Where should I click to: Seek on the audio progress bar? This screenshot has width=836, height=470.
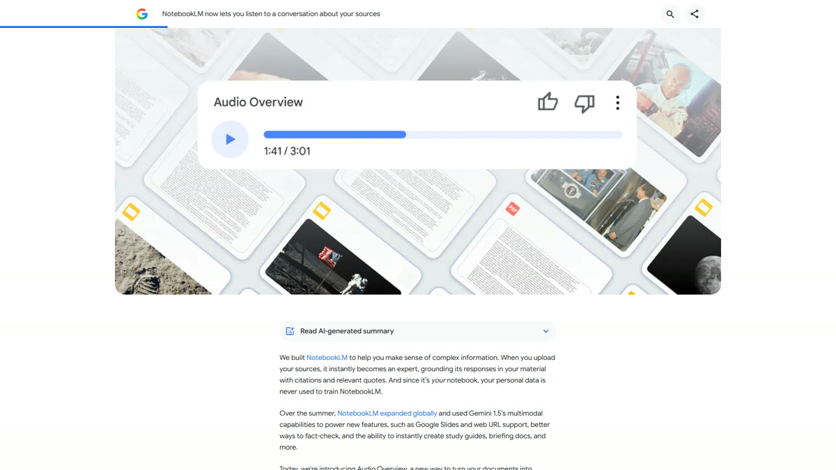tap(442, 134)
